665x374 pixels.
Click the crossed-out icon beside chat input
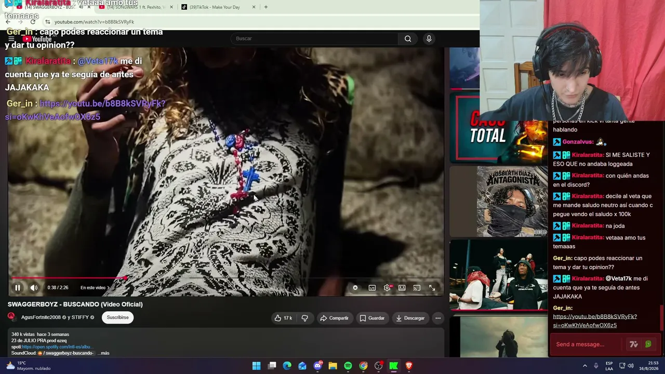[x=633, y=344]
